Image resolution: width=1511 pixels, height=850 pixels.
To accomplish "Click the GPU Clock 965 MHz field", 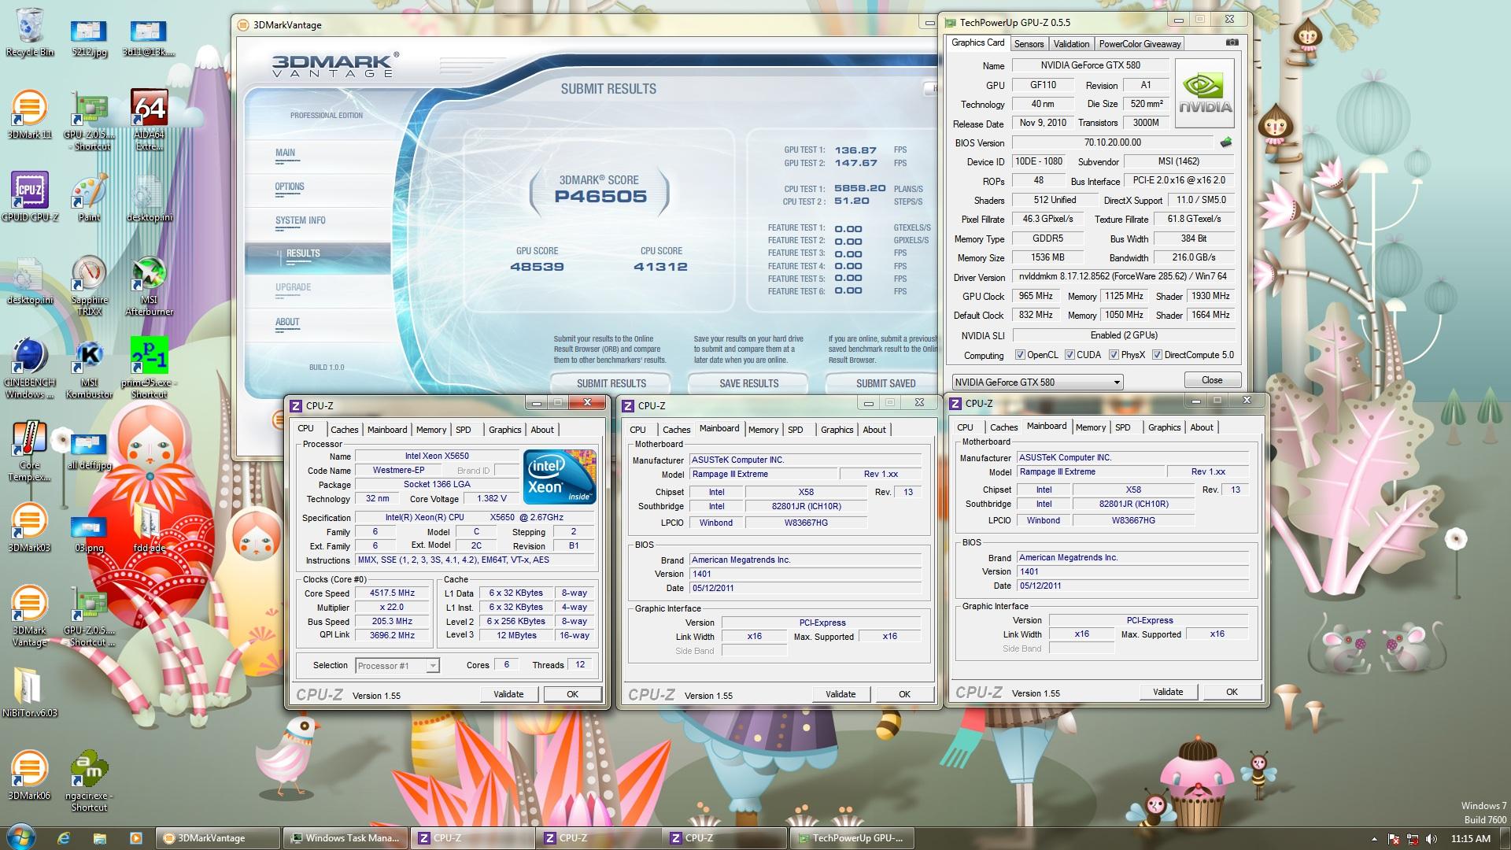I will tap(1036, 296).
